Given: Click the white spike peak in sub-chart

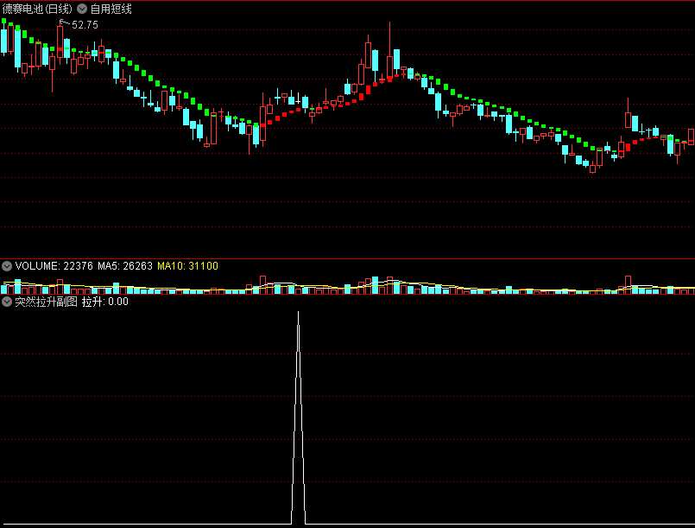Looking at the screenshot, I should pyautogui.click(x=299, y=313).
